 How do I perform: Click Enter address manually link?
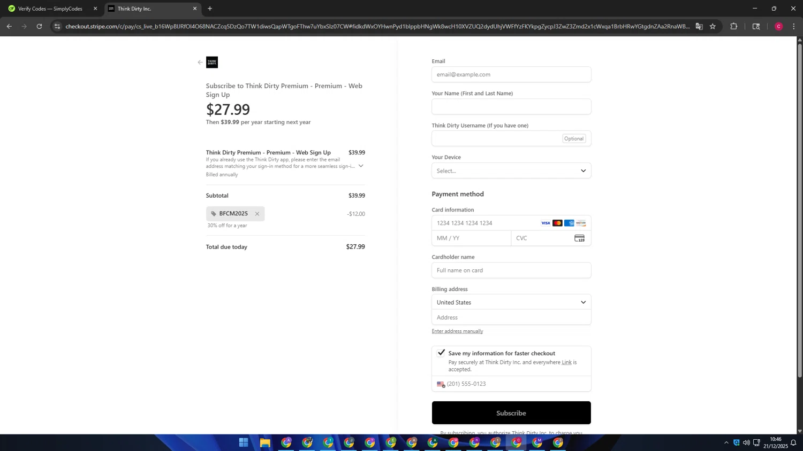[x=457, y=331]
